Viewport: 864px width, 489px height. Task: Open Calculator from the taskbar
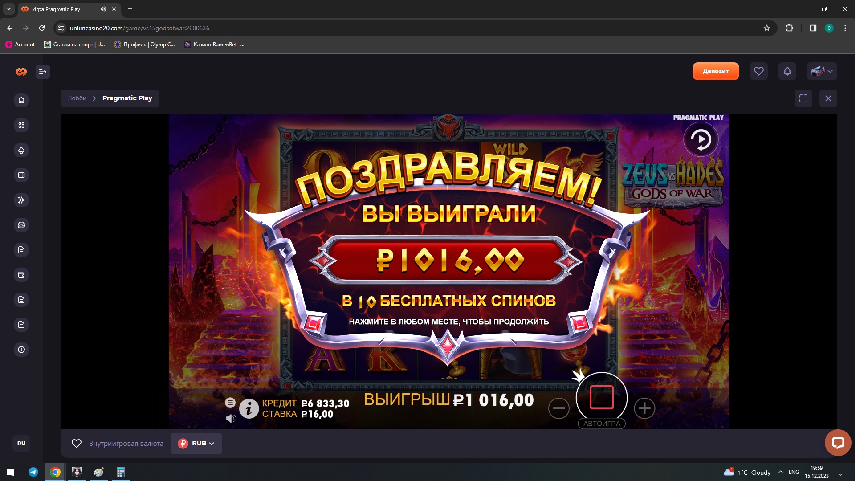[x=120, y=472]
